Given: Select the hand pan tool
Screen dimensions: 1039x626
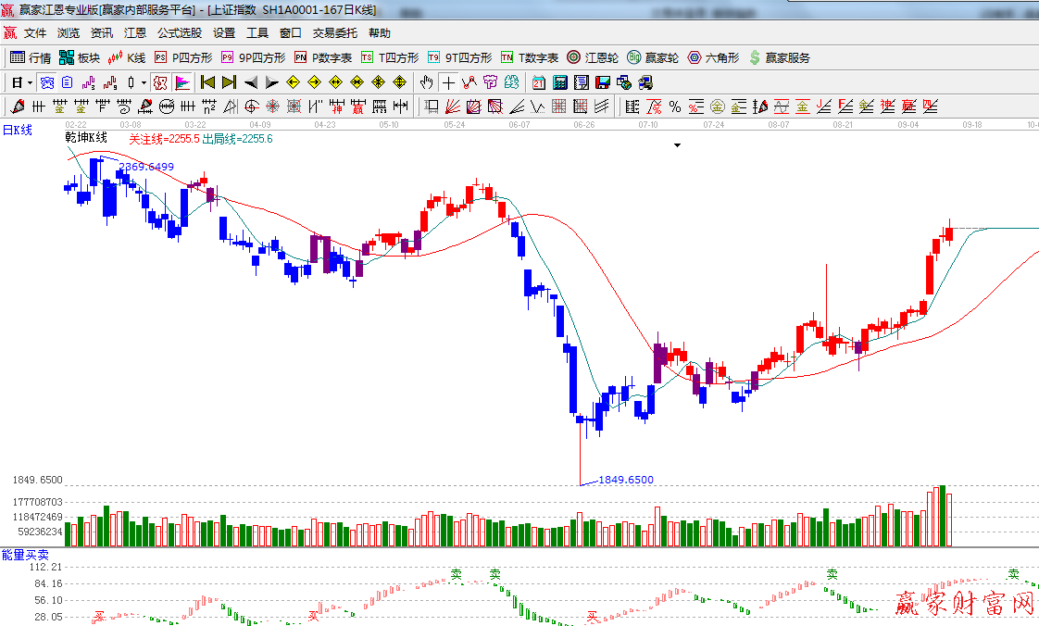Looking at the screenshot, I should point(426,82).
